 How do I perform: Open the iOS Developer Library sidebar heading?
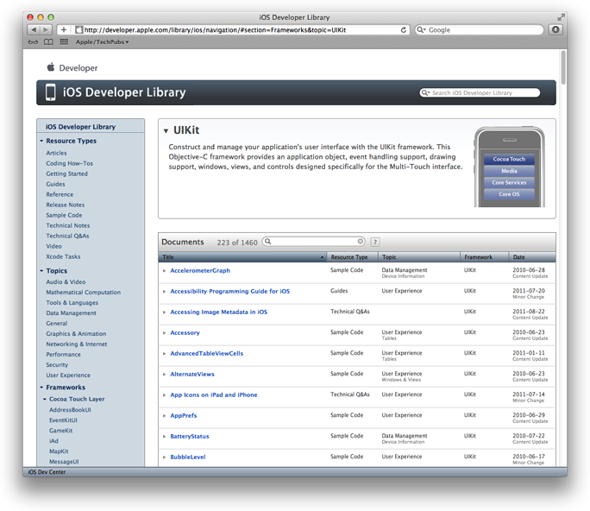pos(80,127)
